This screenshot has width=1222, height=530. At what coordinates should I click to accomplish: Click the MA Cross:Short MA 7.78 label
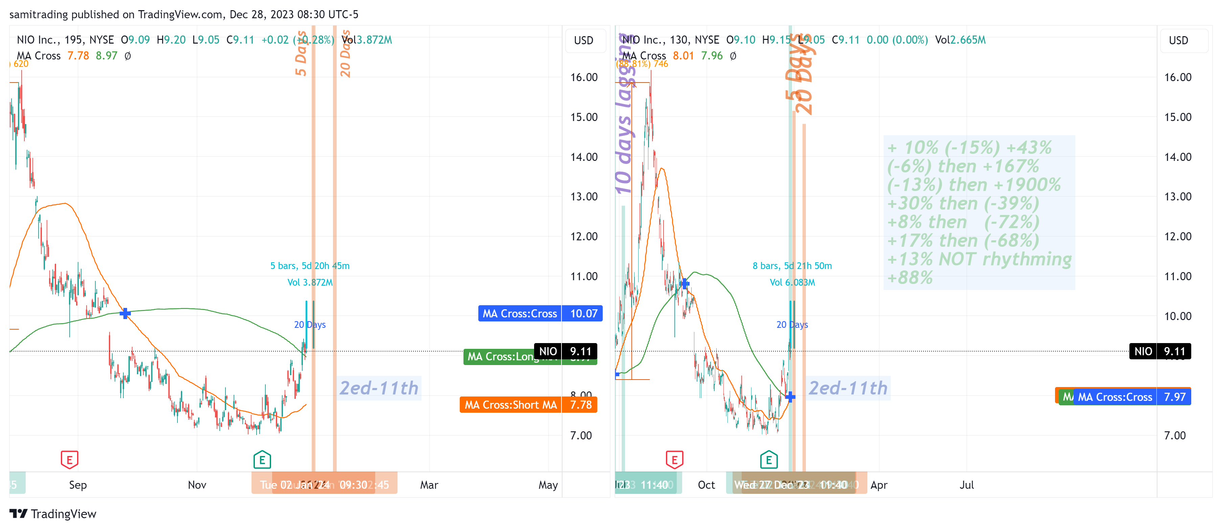[528, 405]
